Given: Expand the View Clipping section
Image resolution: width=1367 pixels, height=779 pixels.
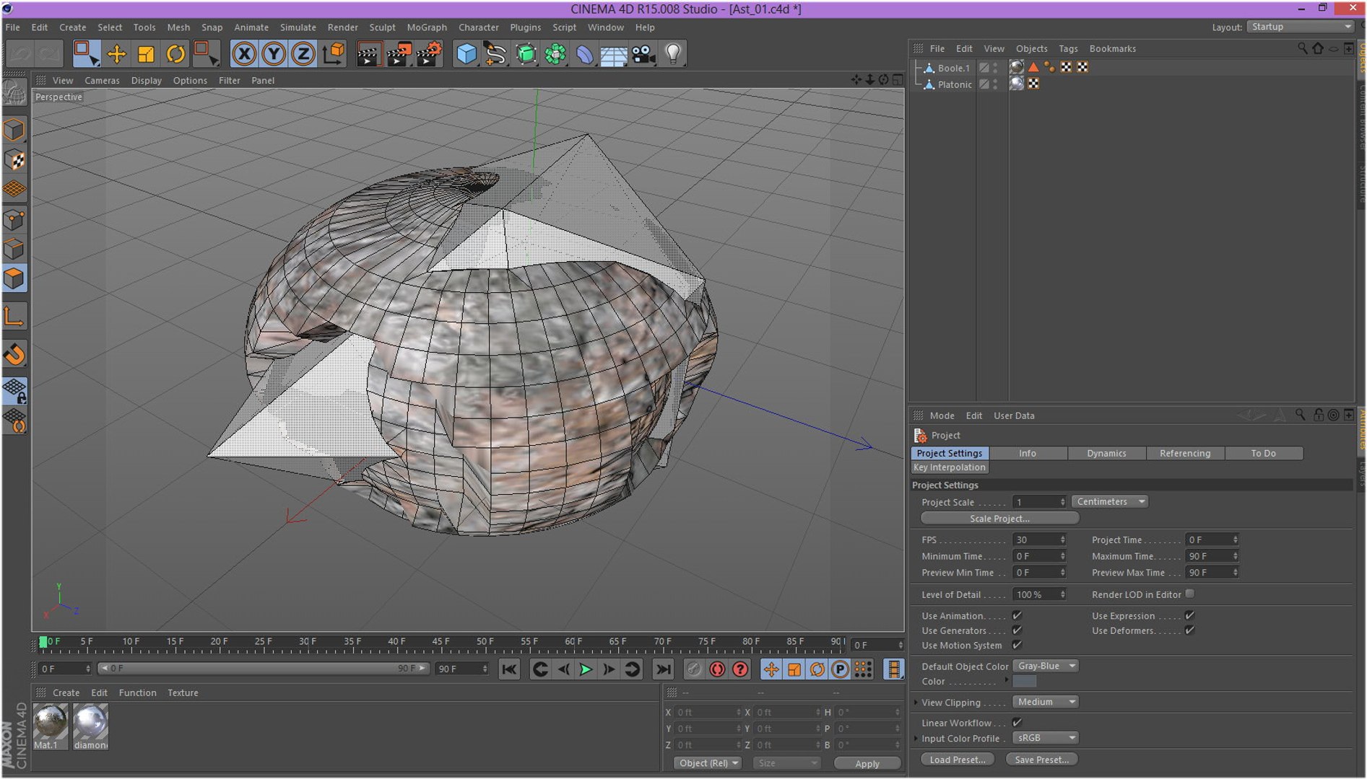Looking at the screenshot, I should (x=916, y=702).
